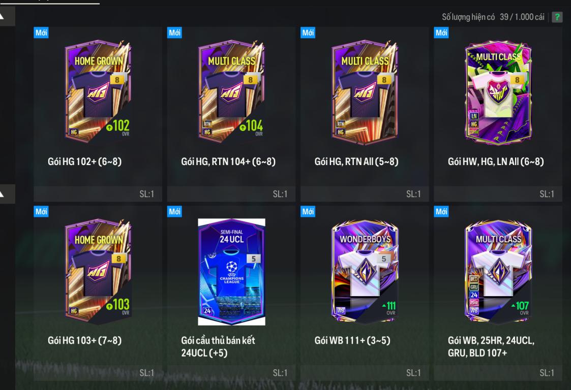The height and width of the screenshot is (390, 571).
Task: Open the Gói HG, RTN All (5~8) pack
Action: point(365,114)
